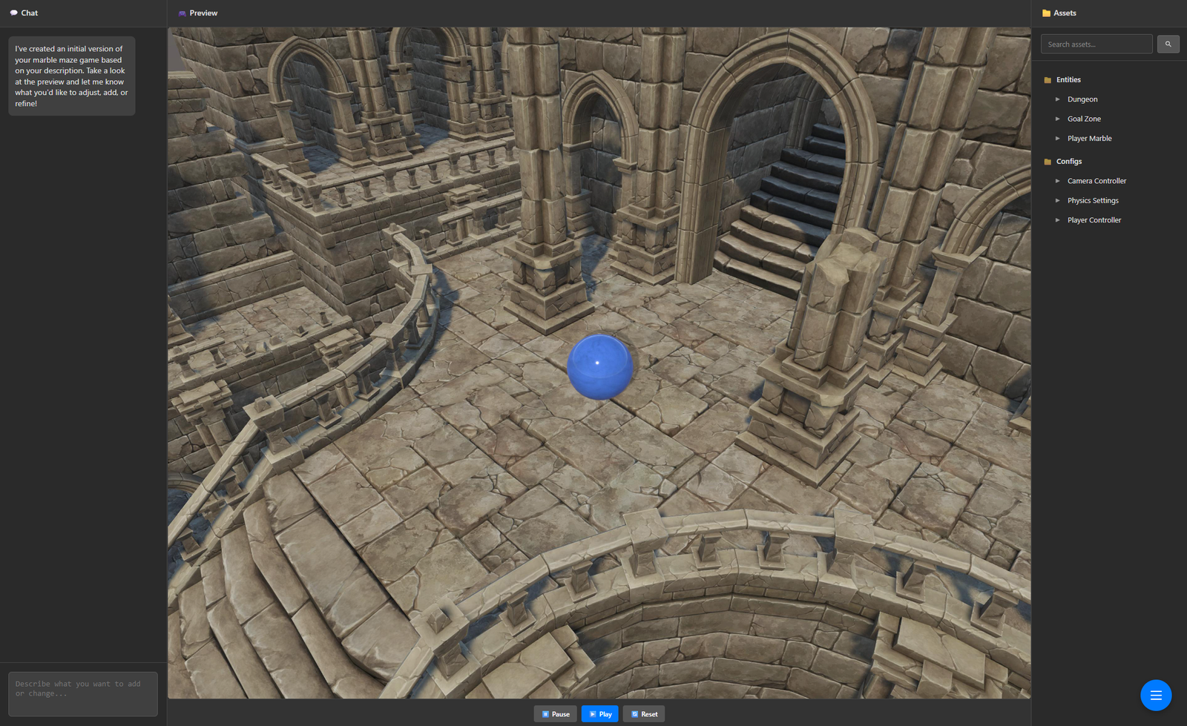Open the blue floating menu button
The image size is (1187, 726).
tap(1155, 695)
